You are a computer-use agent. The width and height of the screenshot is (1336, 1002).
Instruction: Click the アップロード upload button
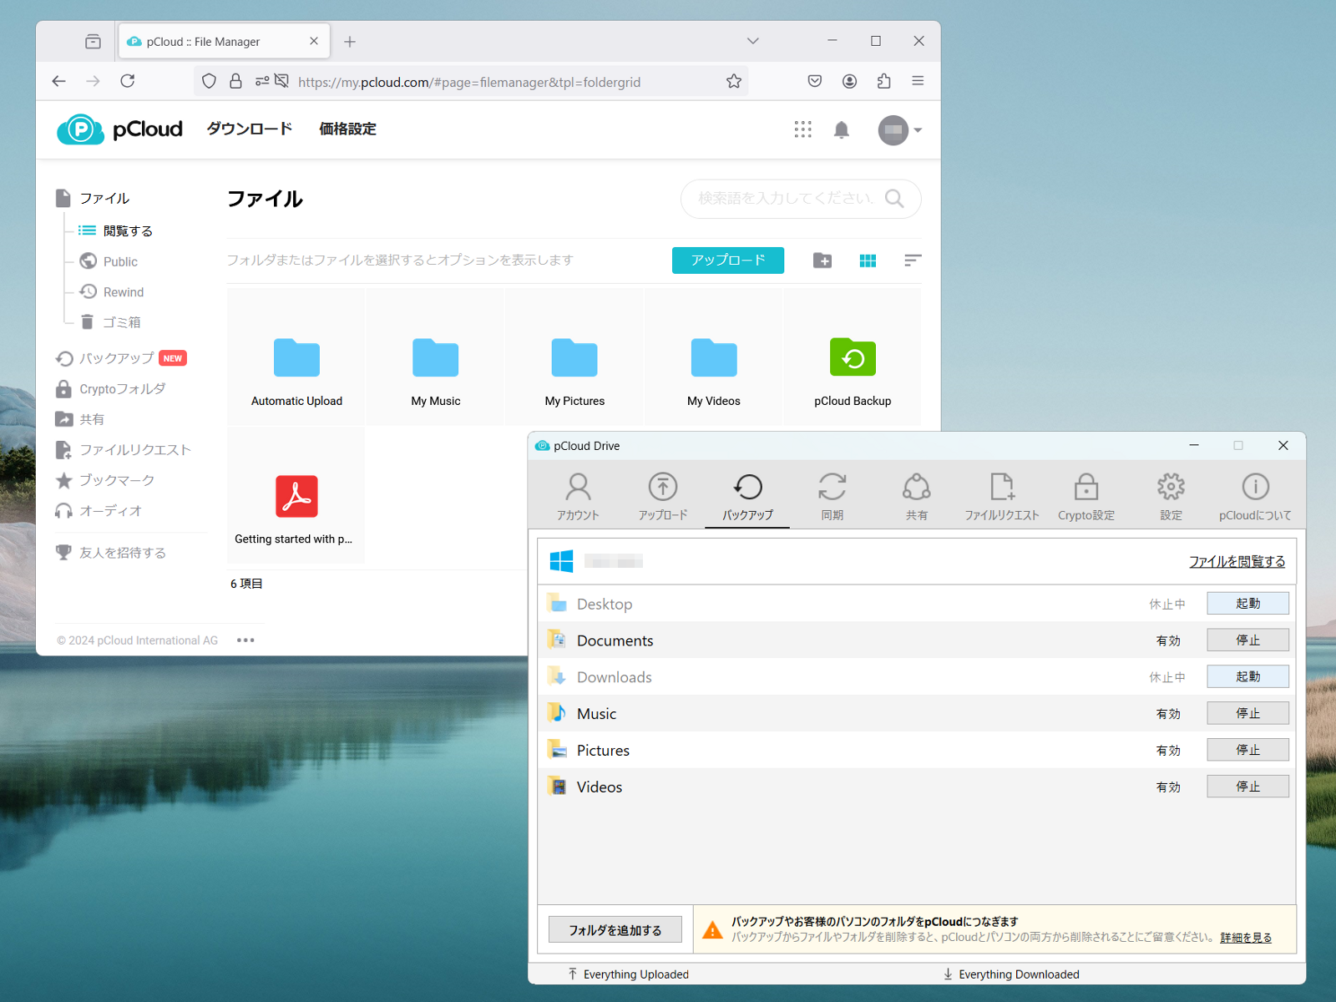[727, 261]
